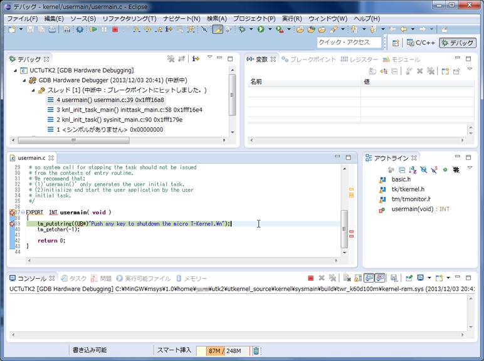The image size is (484, 361).
Task: Click the Use Step Filters icon
Action: click(191, 29)
